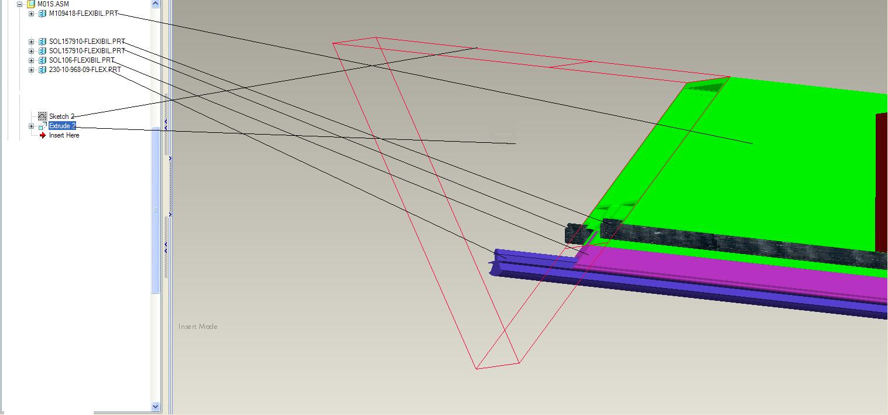Select M01S.ASM in the model tree

[53, 4]
